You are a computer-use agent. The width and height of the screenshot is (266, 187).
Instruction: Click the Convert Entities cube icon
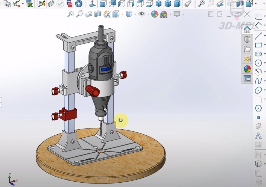tap(258, 164)
